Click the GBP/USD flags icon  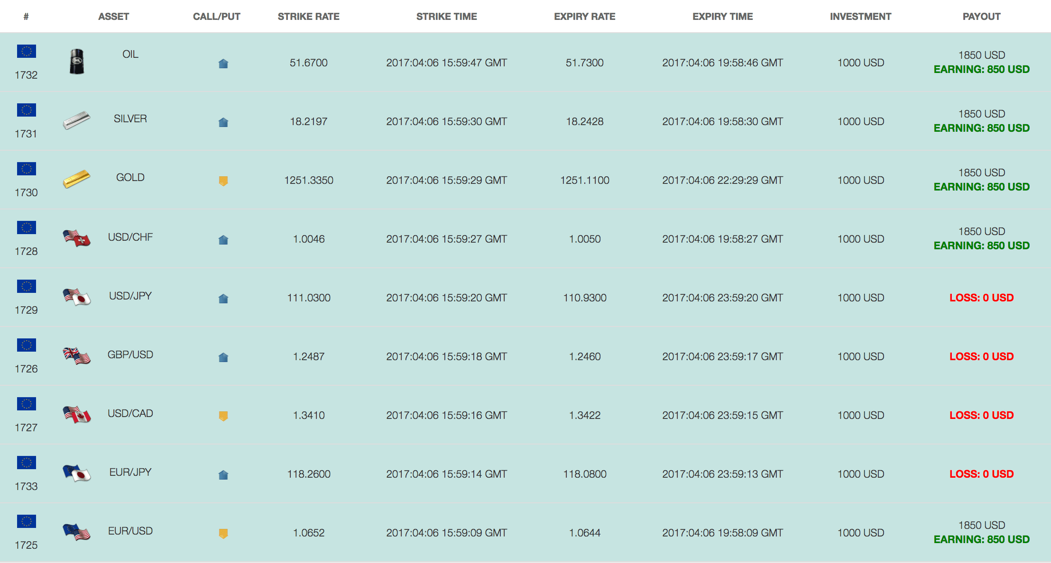76,355
